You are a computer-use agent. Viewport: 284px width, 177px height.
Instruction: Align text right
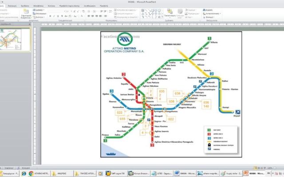point(97,16)
